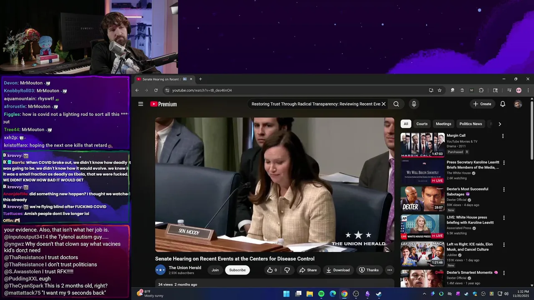Open more actions ellipsis under video
534x300 pixels.
390,270
